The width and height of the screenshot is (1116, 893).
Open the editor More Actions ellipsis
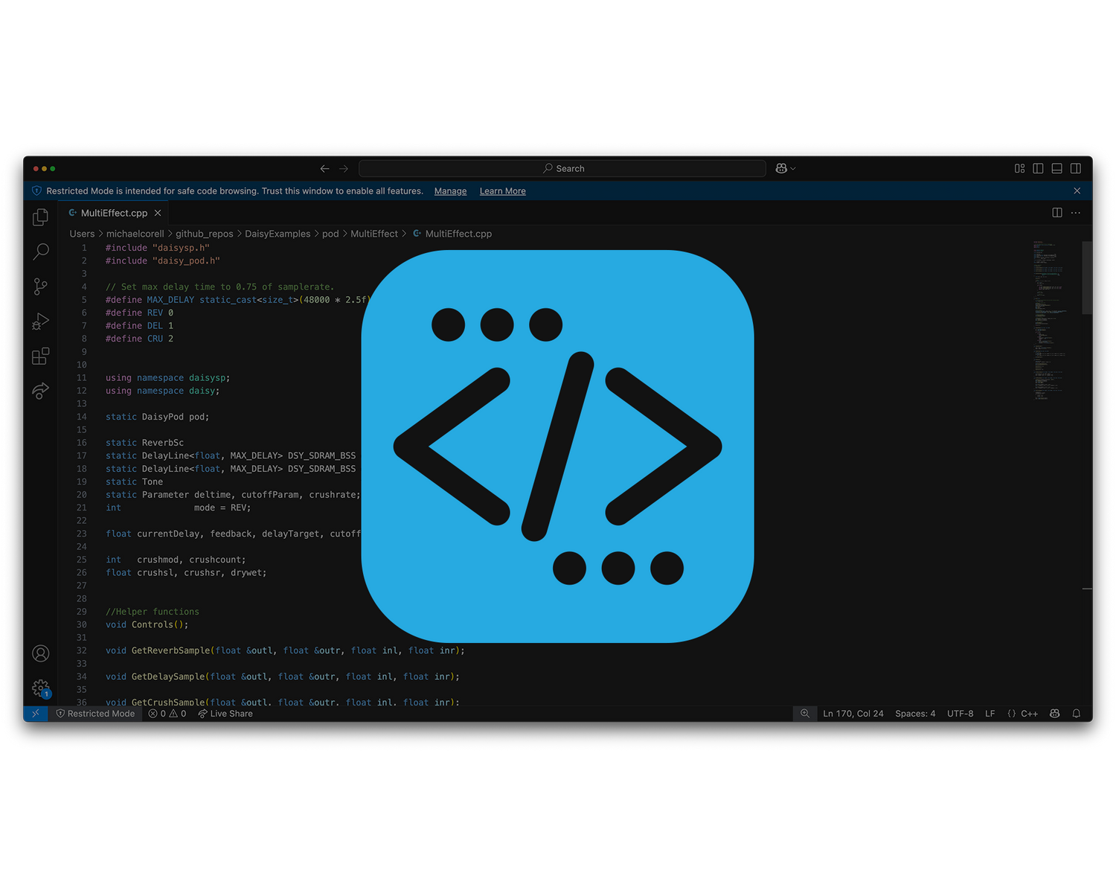pyautogui.click(x=1076, y=213)
